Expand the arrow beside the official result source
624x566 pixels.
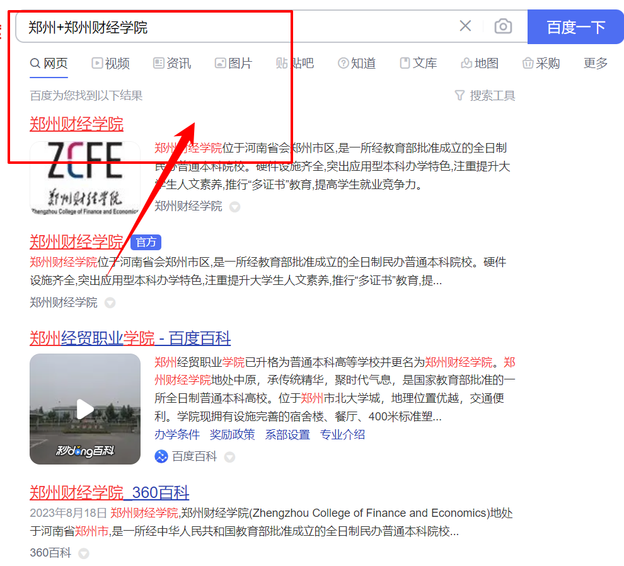click(110, 303)
